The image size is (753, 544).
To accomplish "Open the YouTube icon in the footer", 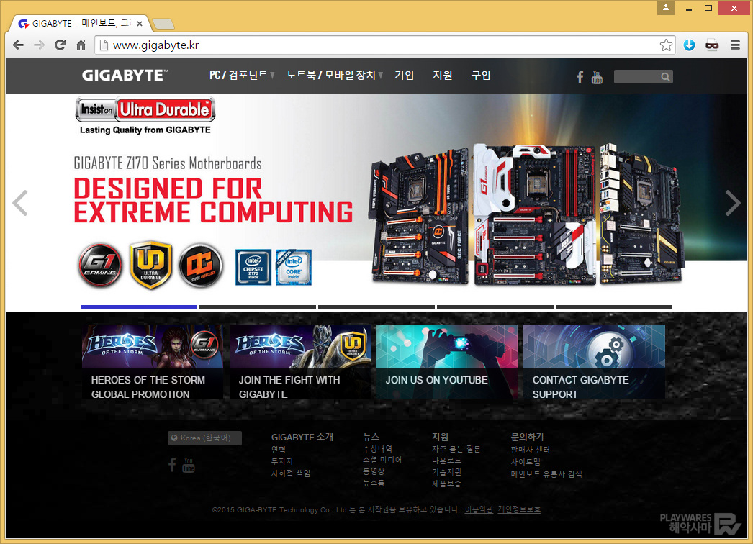I will pyautogui.click(x=189, y=466).
